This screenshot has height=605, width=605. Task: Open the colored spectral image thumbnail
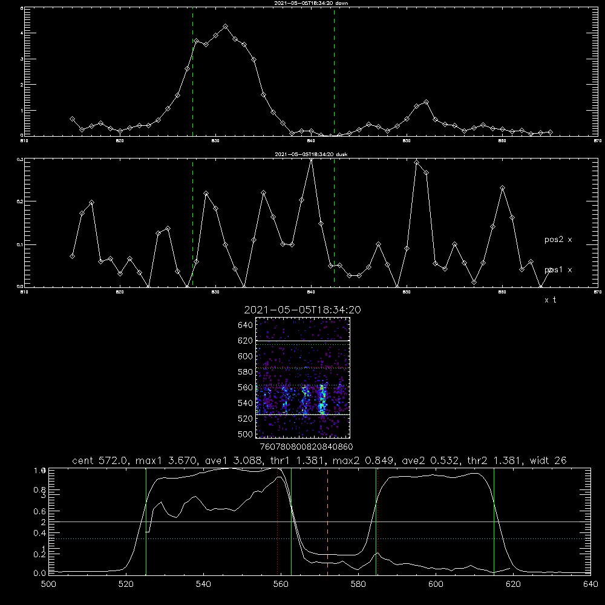[x=303, y=378]
